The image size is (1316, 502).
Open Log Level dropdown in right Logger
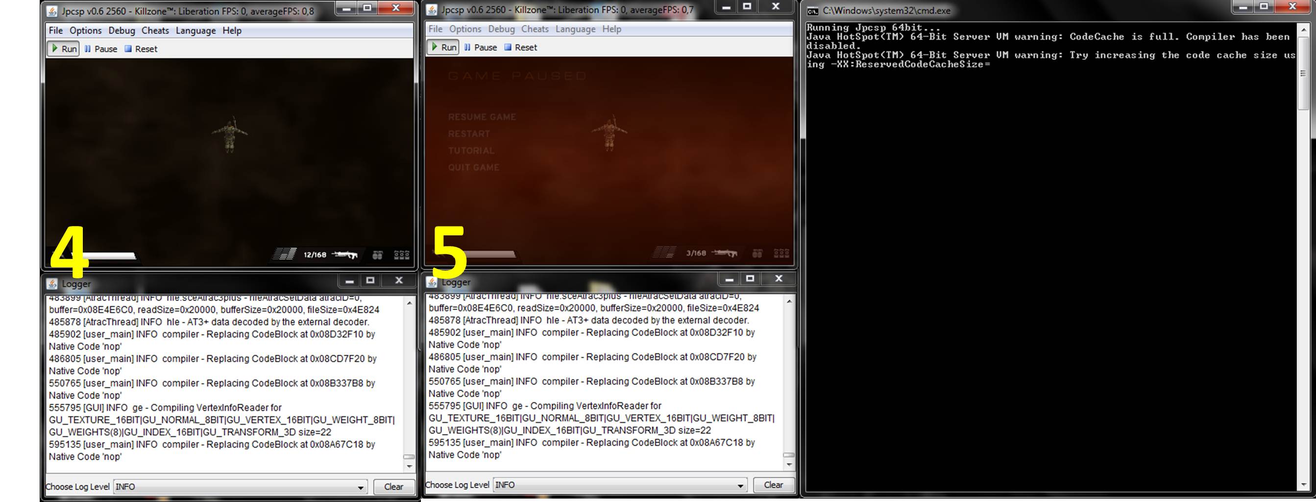[x=740, y=486]
